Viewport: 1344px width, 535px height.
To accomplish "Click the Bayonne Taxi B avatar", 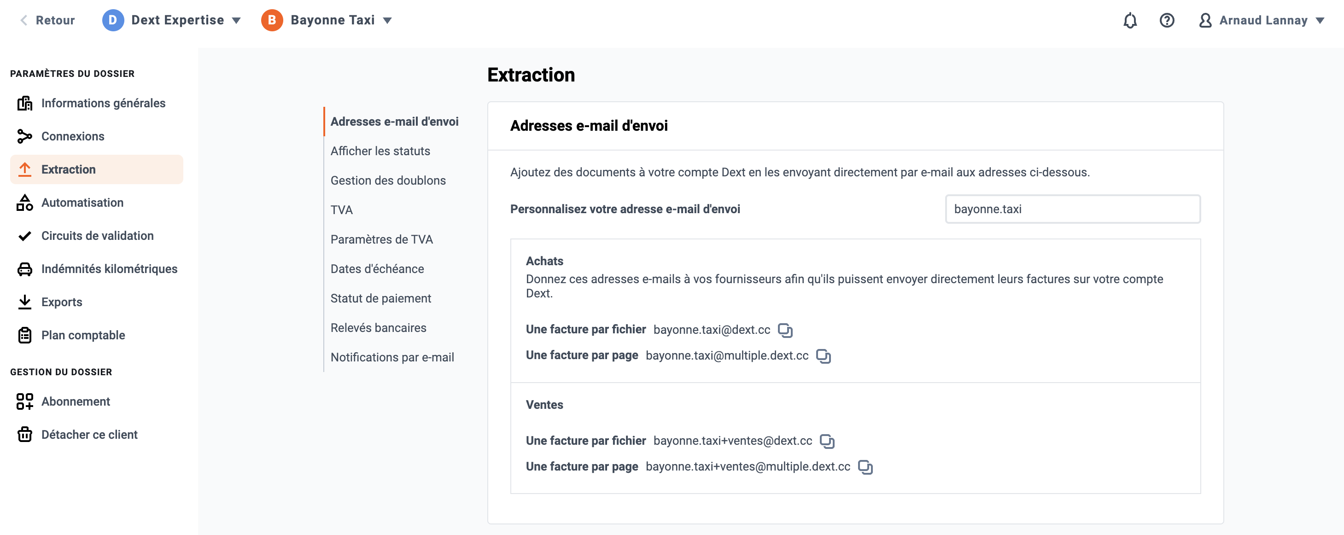I will click(272, 20).
